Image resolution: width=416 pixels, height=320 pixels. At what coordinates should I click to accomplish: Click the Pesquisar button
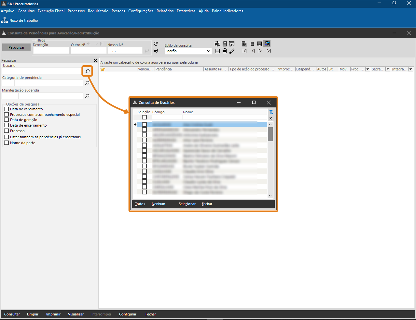coord(16,47)
